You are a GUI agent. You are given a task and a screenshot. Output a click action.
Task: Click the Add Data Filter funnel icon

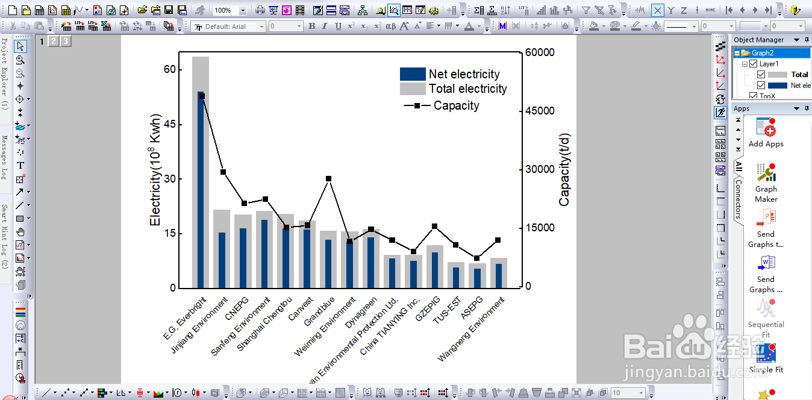(586, 10)
